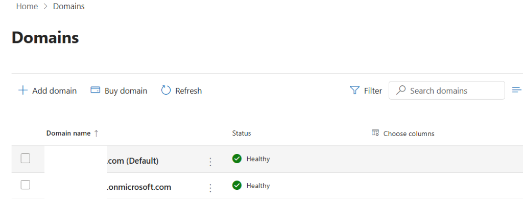
Task: Tick the checkbox for the .com (Default) domain
Action: pos(26,158)
